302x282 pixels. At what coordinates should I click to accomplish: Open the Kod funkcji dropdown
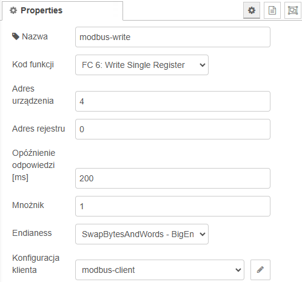(x=142, y=65)
